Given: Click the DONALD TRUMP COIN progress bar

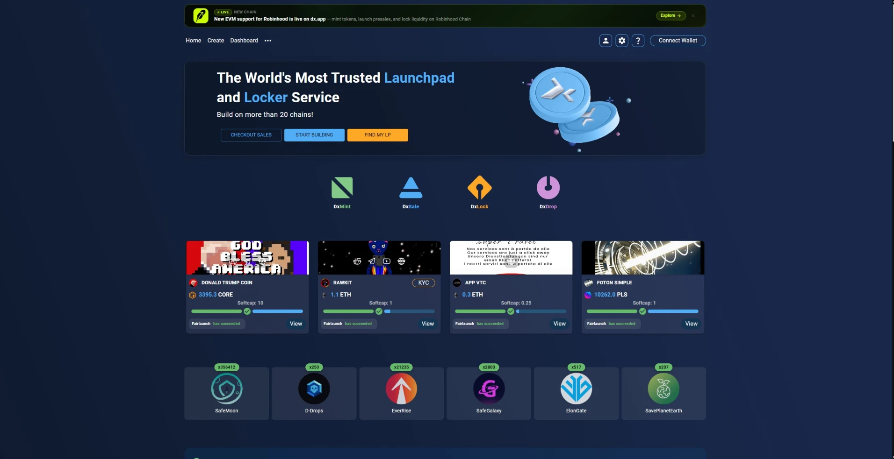Looking at the screenshot, I should coord(247,311).
